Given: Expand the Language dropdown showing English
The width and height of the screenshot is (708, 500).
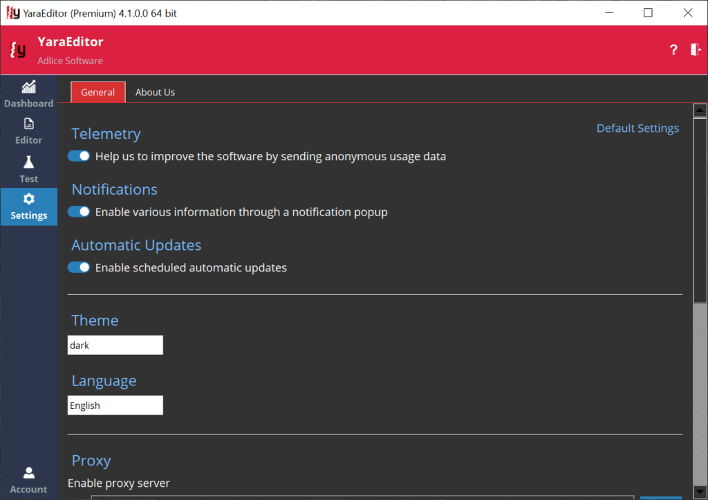Looking at the screenshot, I should (115, 405).
